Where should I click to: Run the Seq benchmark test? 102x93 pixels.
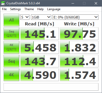(11, 61)
